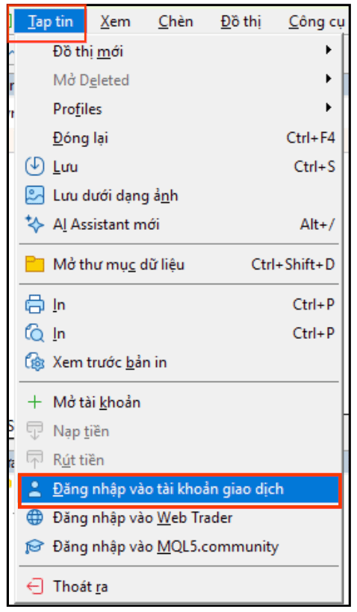Open the Xem menu
357x612 pixels.
(115, 22)
